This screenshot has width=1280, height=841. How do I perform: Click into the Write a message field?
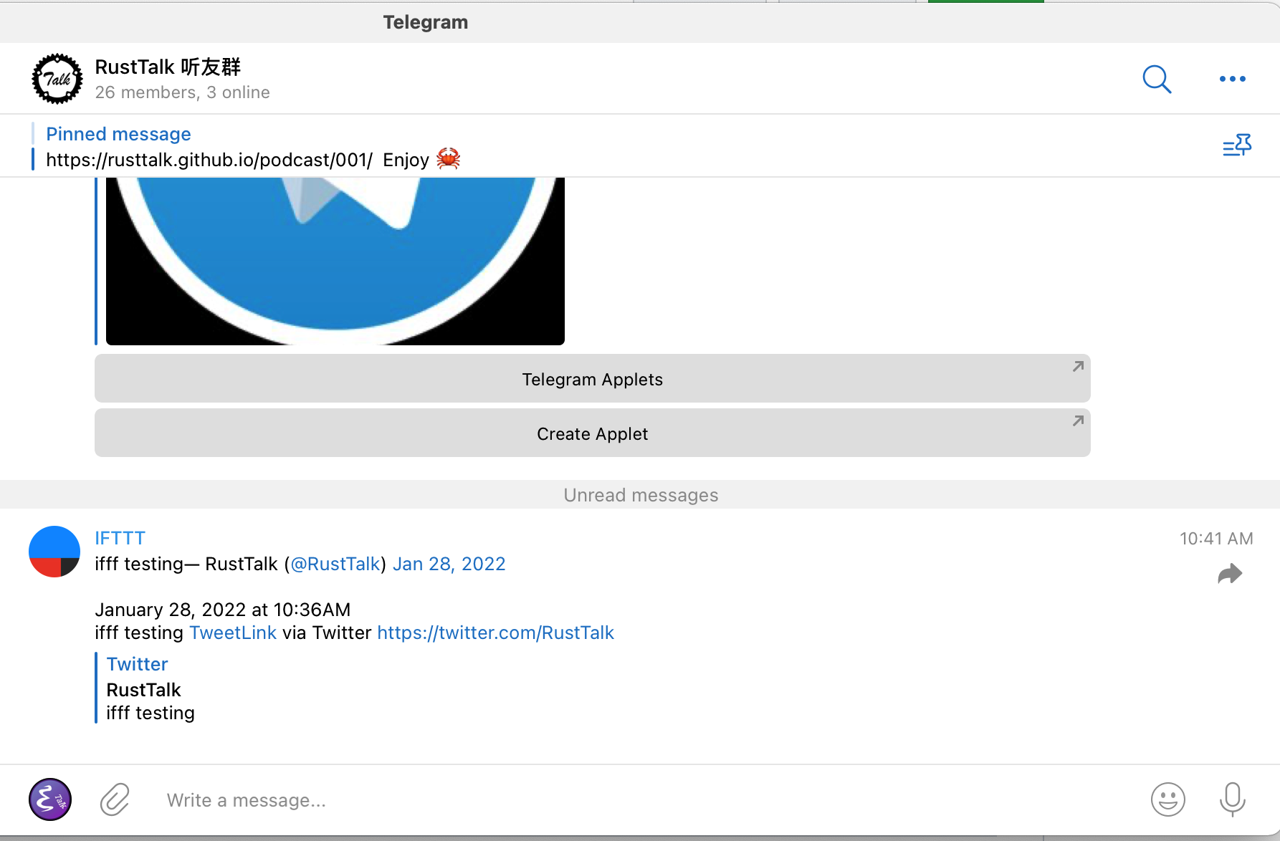coord(645,800)
